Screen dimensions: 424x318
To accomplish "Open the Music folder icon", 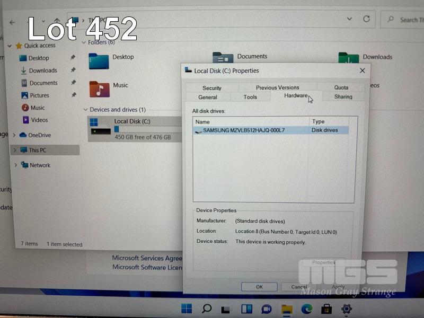I will (x=99, y=89).
